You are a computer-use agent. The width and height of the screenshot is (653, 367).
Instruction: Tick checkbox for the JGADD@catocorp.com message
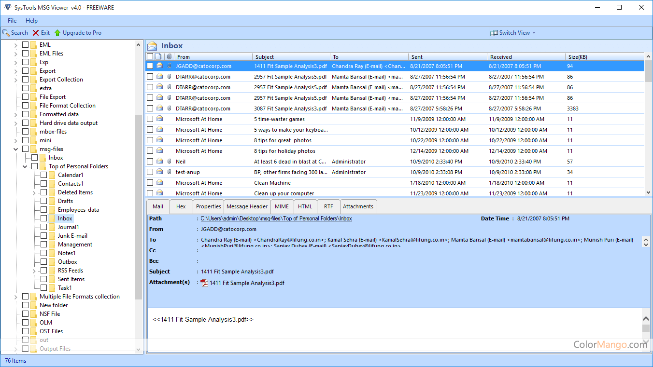coord(150,66)
